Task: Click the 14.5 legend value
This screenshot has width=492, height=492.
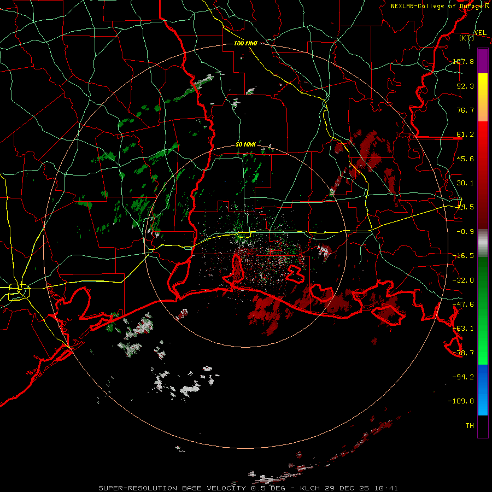Action: click(465, 207)
